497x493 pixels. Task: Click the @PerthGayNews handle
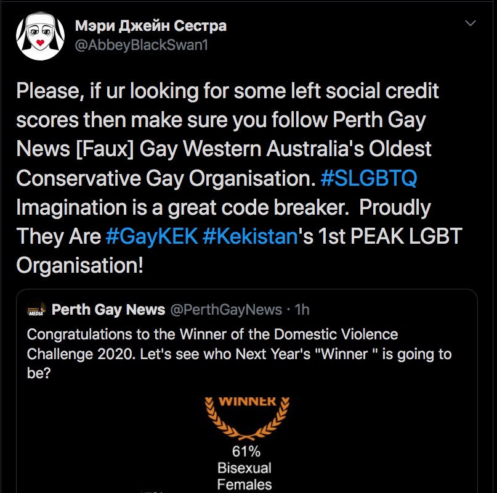[225, 310]
